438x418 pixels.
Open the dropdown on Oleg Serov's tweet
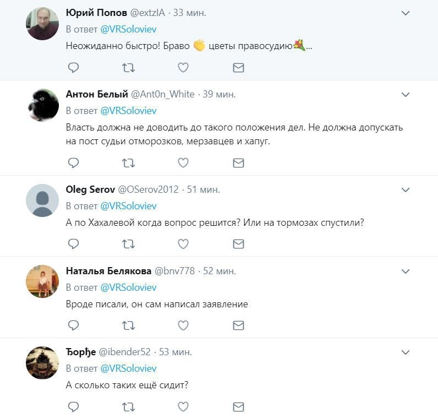(x=406, y=190)
